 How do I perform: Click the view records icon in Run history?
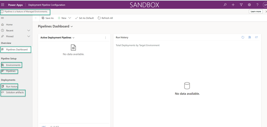tap(250, 37)
